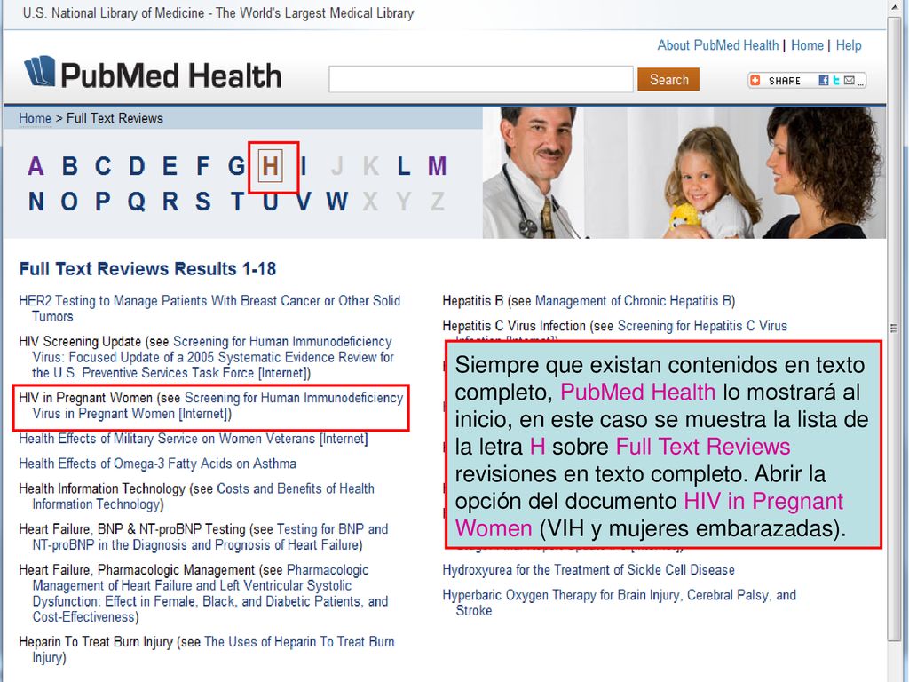Open Health Effects of Omega-3 on Asthma
The image size is (909, 682).
pyautogui.click(x=157, y=464)
